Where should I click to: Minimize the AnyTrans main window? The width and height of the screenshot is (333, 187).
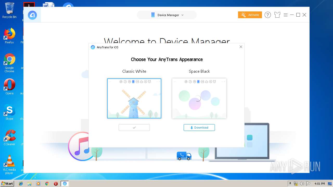(292, 15)
